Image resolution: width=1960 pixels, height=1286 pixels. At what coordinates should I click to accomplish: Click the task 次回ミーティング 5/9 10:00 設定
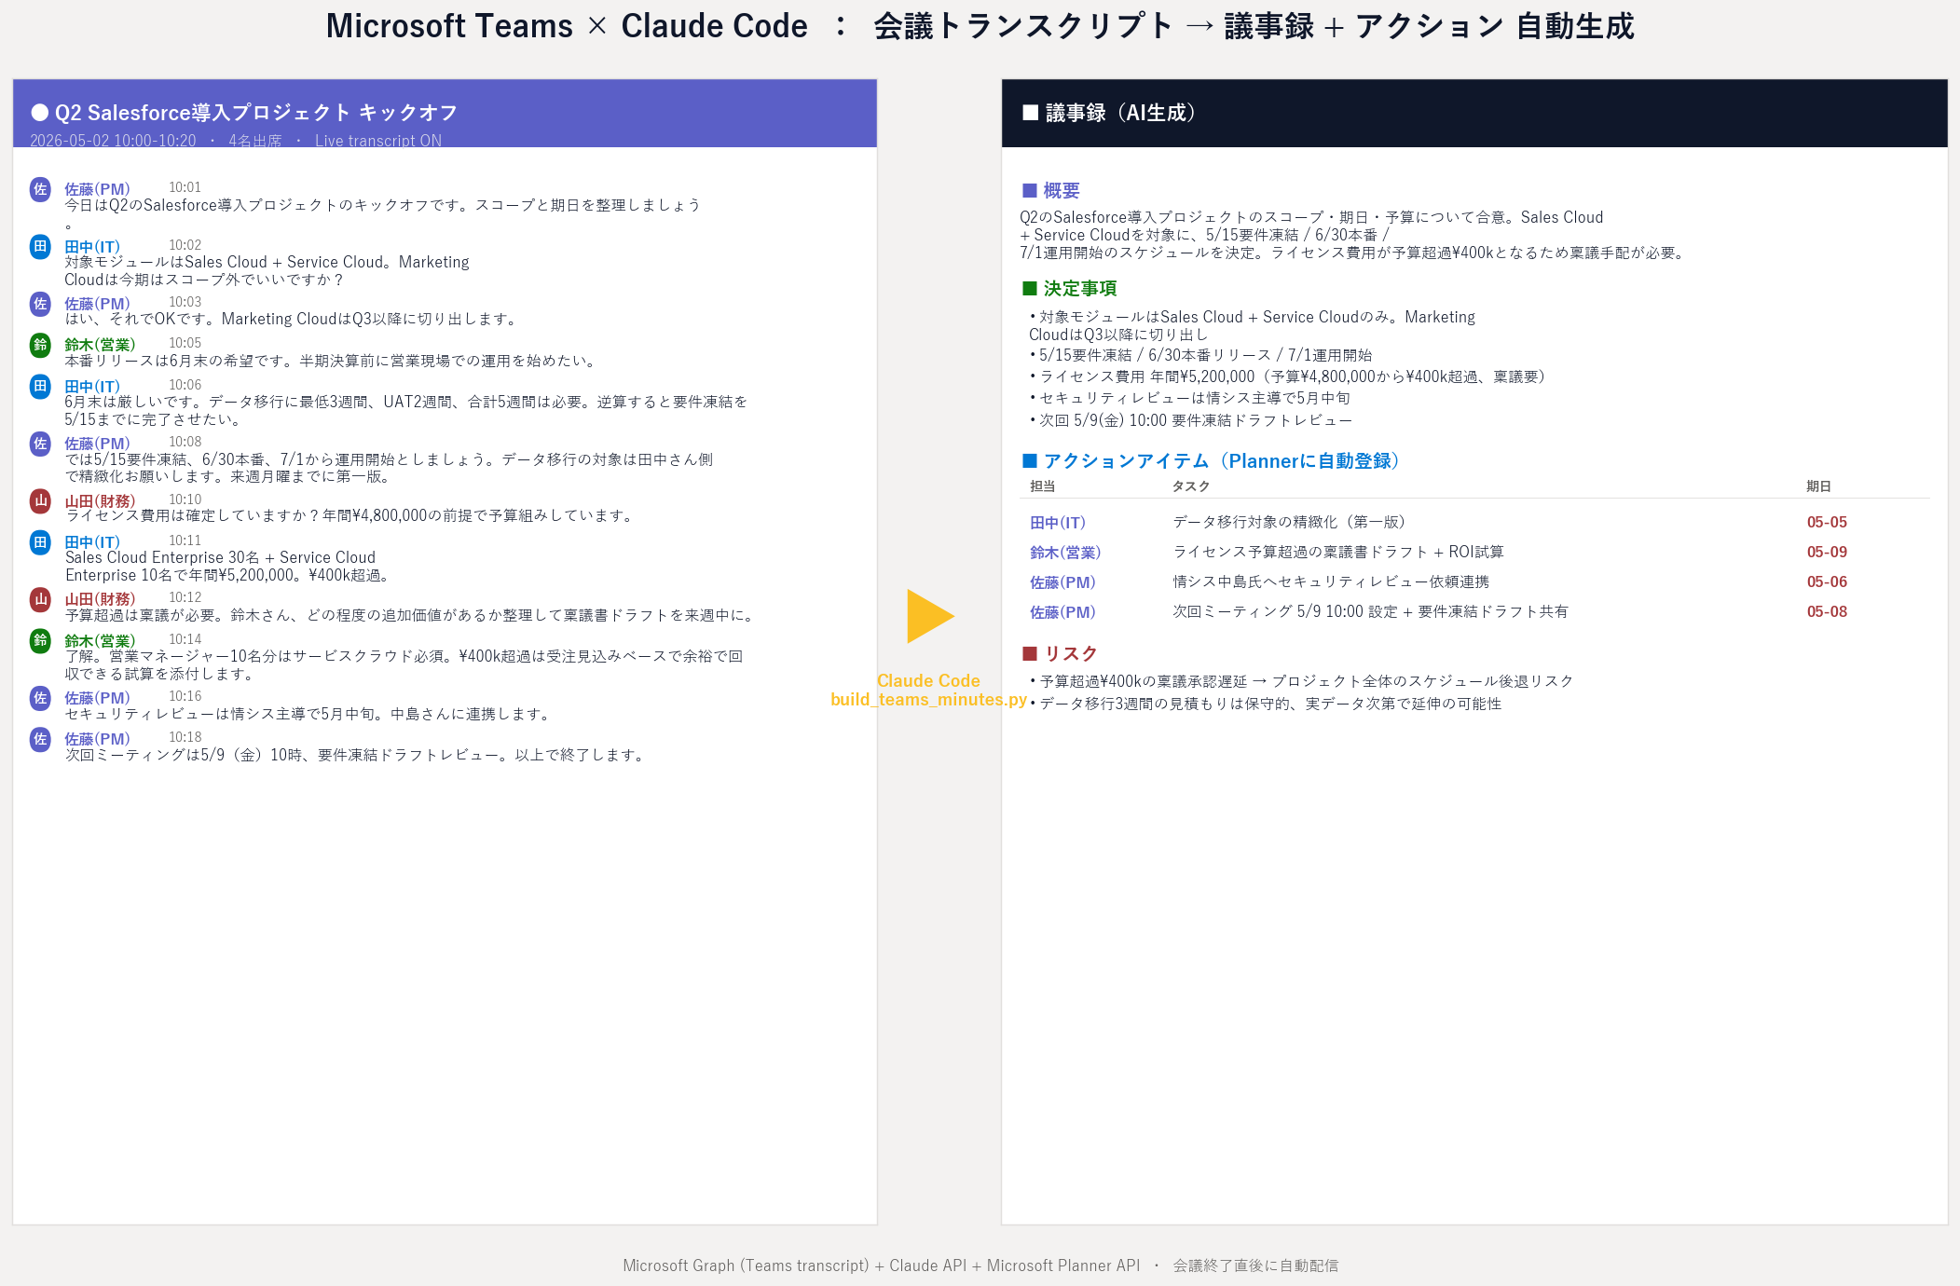(1370, 611)
